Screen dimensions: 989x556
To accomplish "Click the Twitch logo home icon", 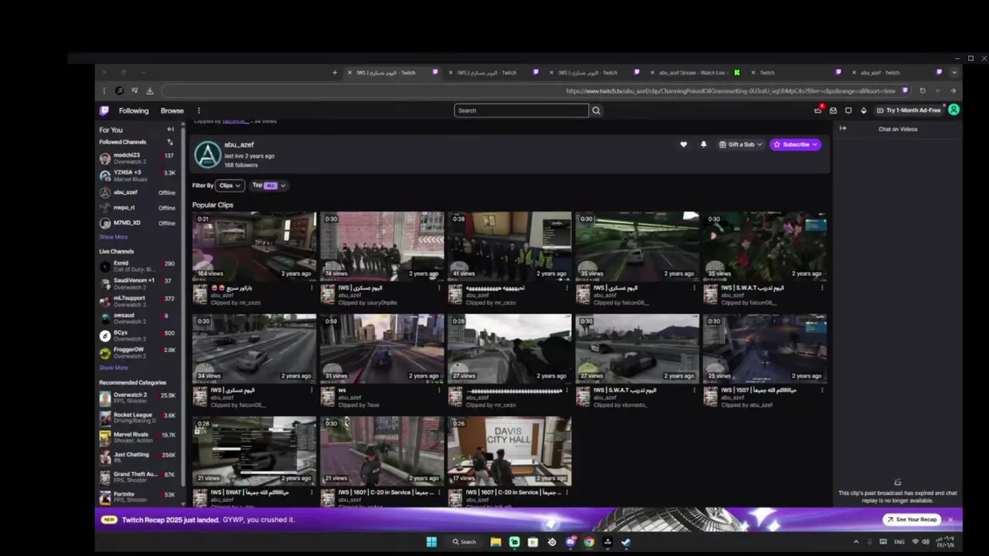I will (x=104, y=110).
